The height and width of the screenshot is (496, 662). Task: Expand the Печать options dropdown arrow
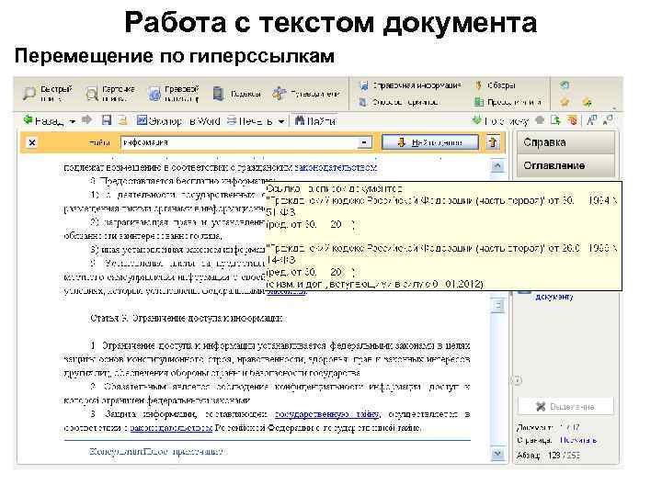pos(281,122)
